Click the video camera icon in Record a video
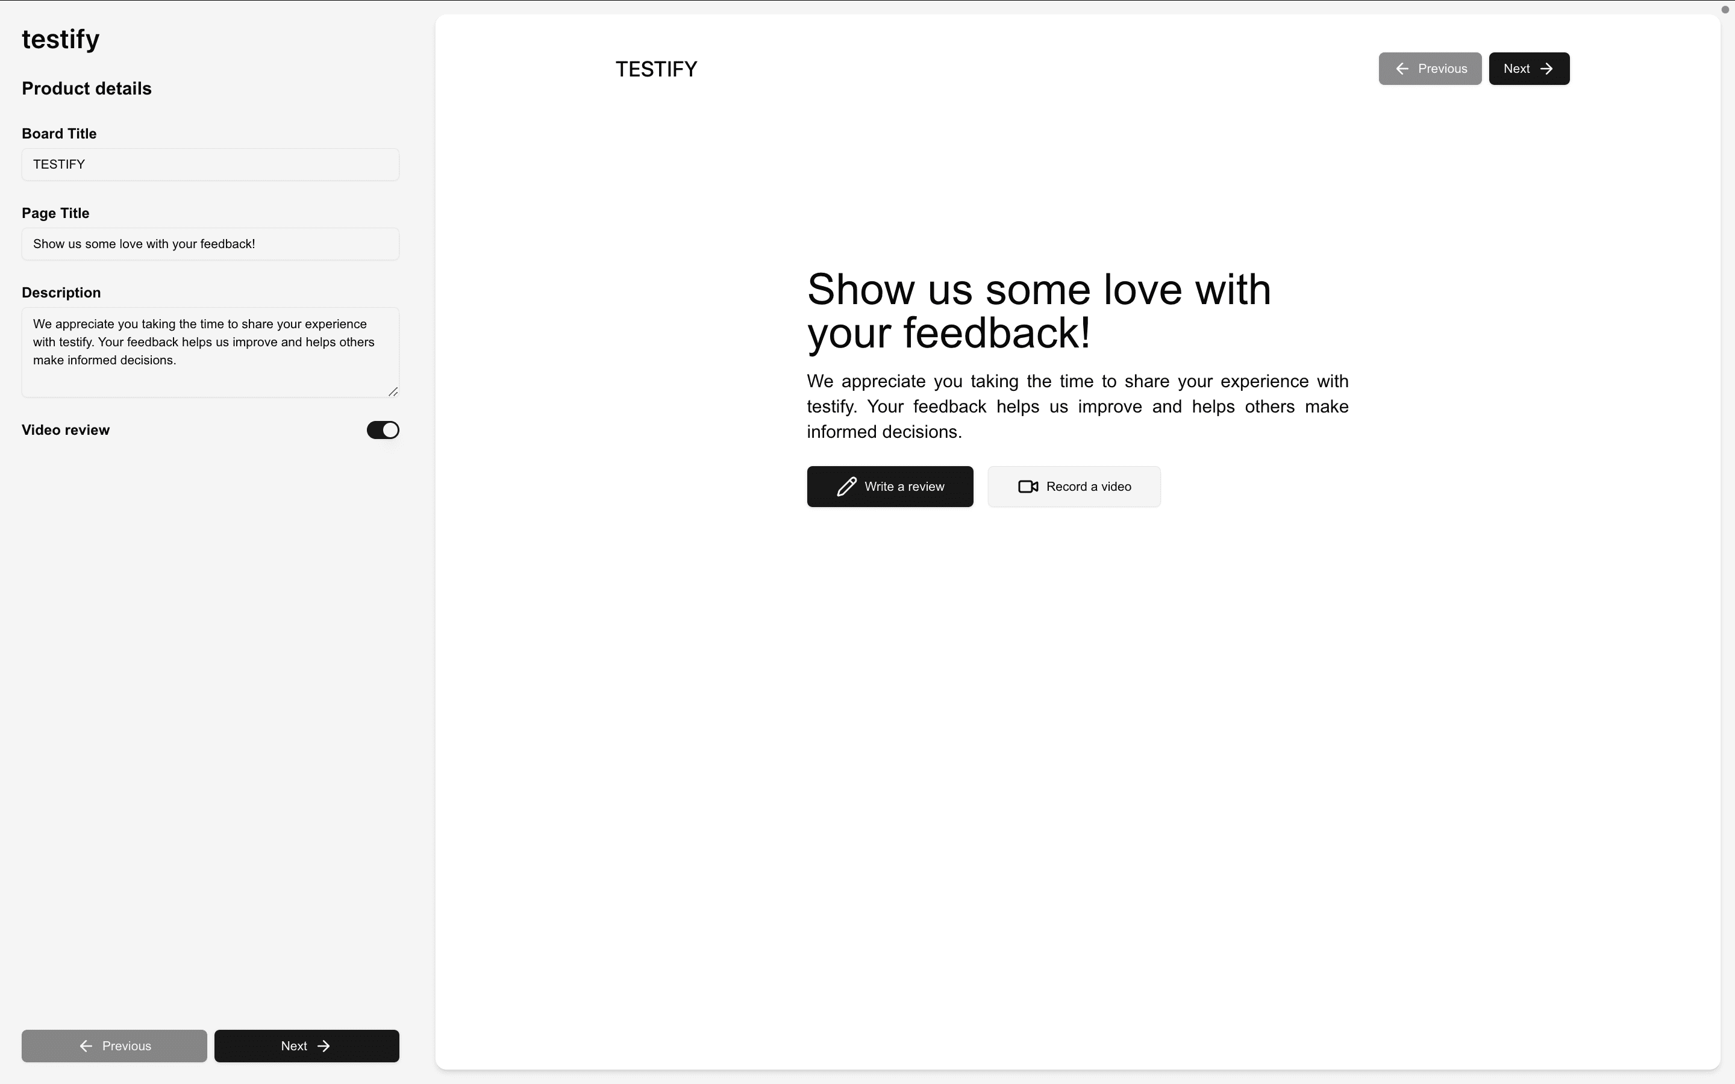 (x=1027, y=486)
